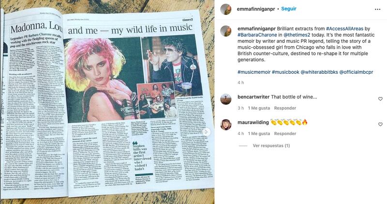Like bencartwriter's comment with heart icon

click(380, 99)
